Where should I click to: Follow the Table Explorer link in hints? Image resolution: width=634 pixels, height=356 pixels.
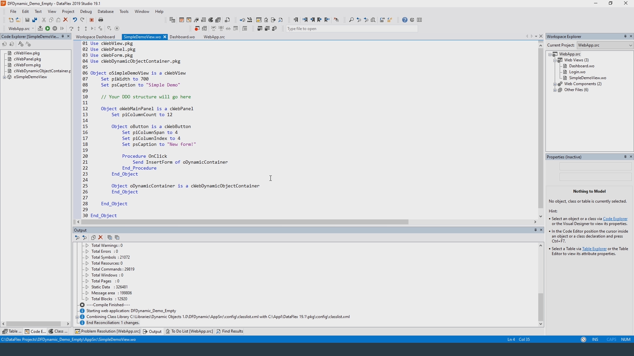(594, 249)
